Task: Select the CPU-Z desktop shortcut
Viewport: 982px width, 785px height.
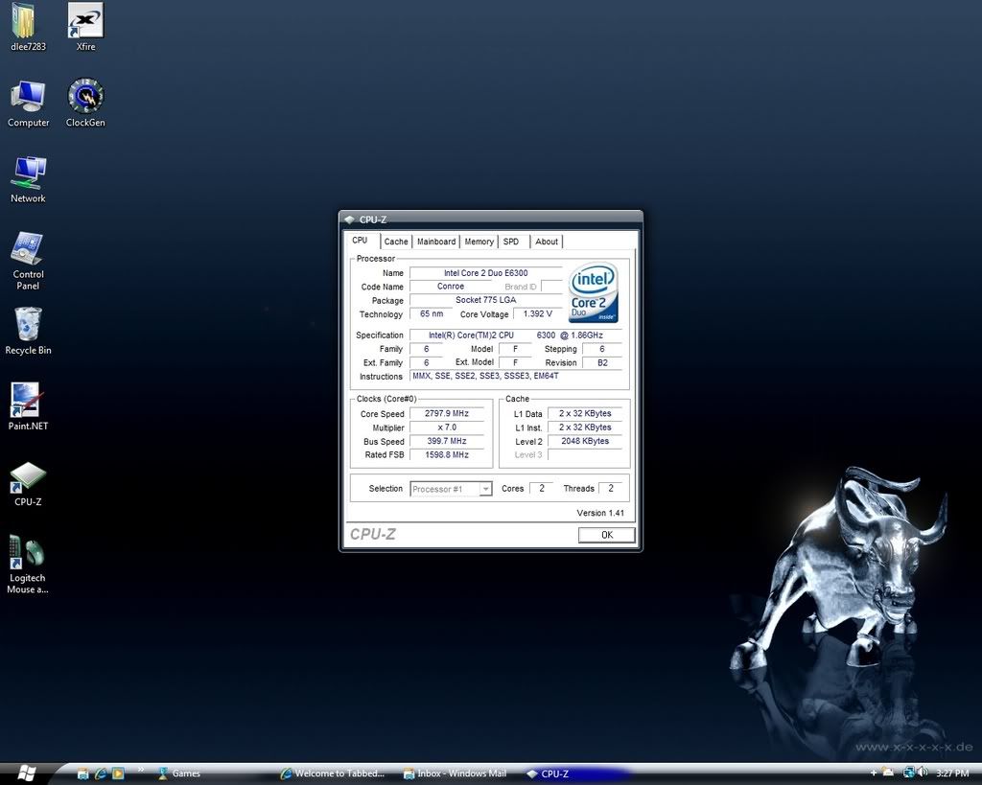Action: [x=28, y=483]
